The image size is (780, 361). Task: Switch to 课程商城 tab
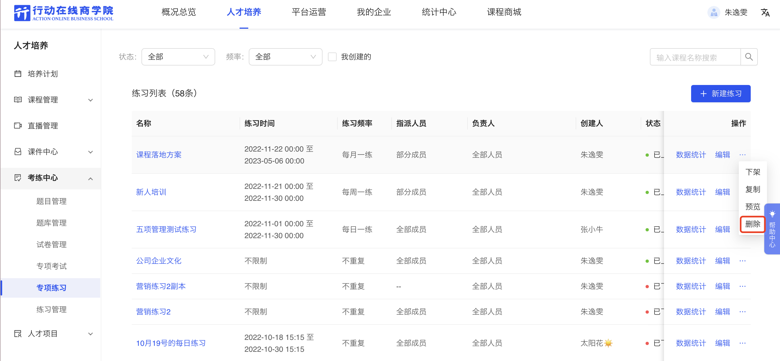[x=504, y=12]
